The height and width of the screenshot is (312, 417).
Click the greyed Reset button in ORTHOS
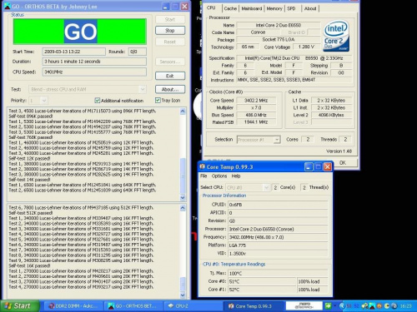(x=170, y=42)
